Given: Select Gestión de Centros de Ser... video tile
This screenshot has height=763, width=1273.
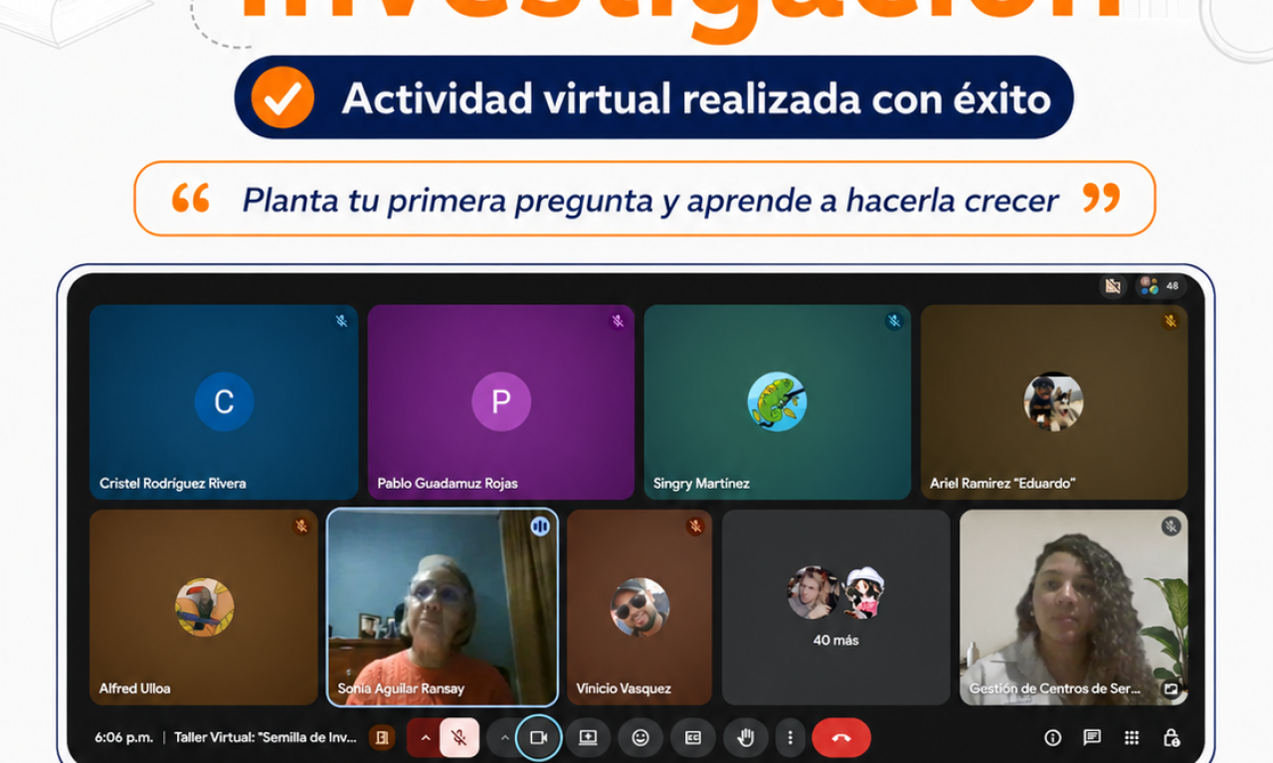Looking at the screenshot, I should point(1074,608).
